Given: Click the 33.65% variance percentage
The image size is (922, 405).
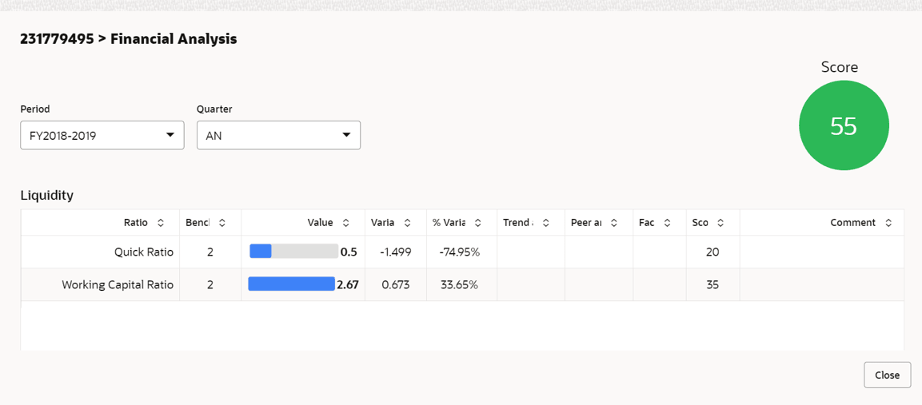Looking at the screenshot, I should coord(459,285).
